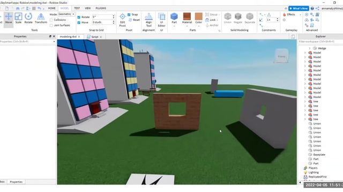Negate the selected part
The width and height of the screenshot is (343, 192).
tap(238, 18)
